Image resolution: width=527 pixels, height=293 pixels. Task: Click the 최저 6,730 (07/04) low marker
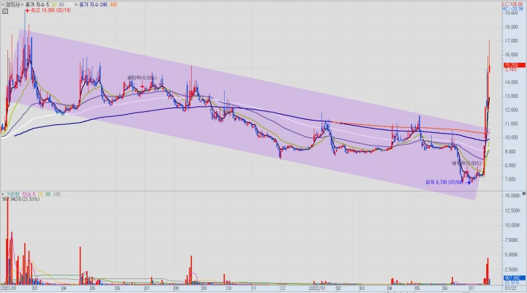[448, 182]
